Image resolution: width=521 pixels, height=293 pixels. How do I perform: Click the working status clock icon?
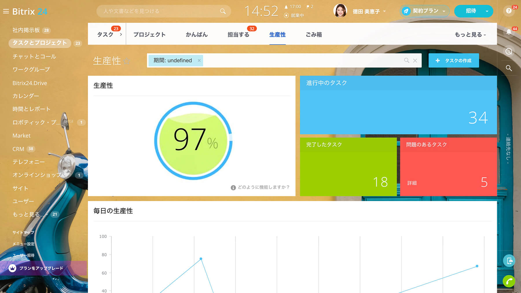click(286, 16)
